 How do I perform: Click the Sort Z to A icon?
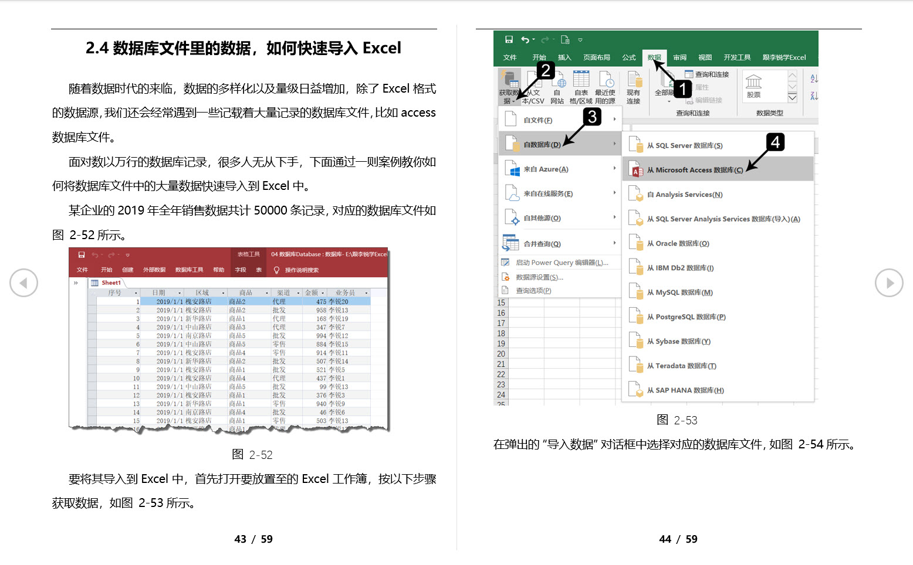(814, 95)
